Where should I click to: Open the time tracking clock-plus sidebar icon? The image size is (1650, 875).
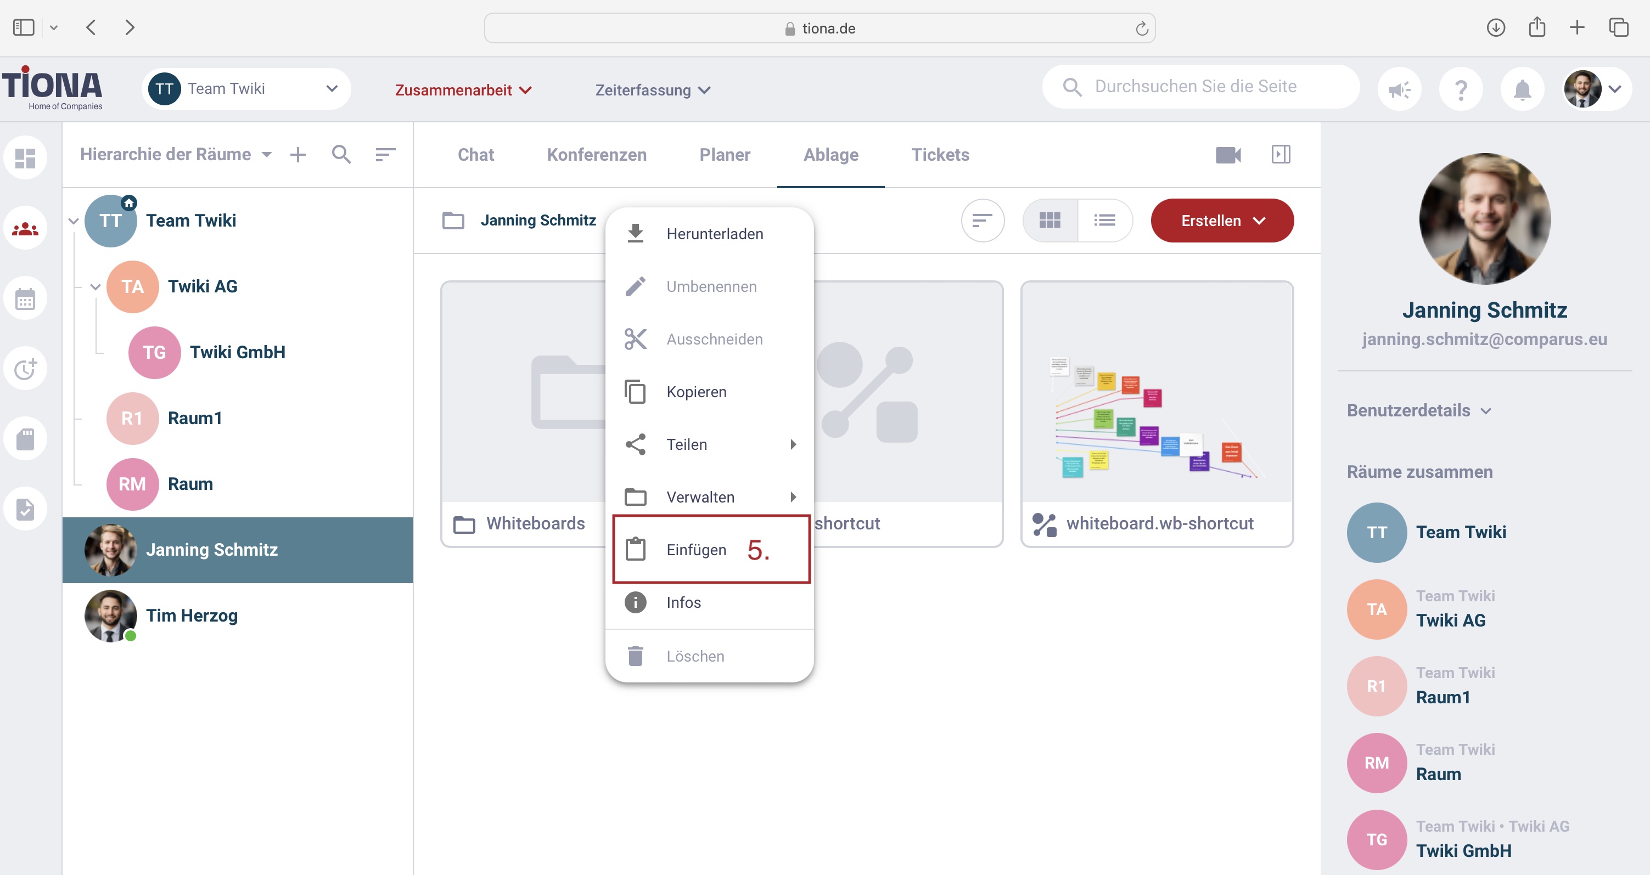25,369
